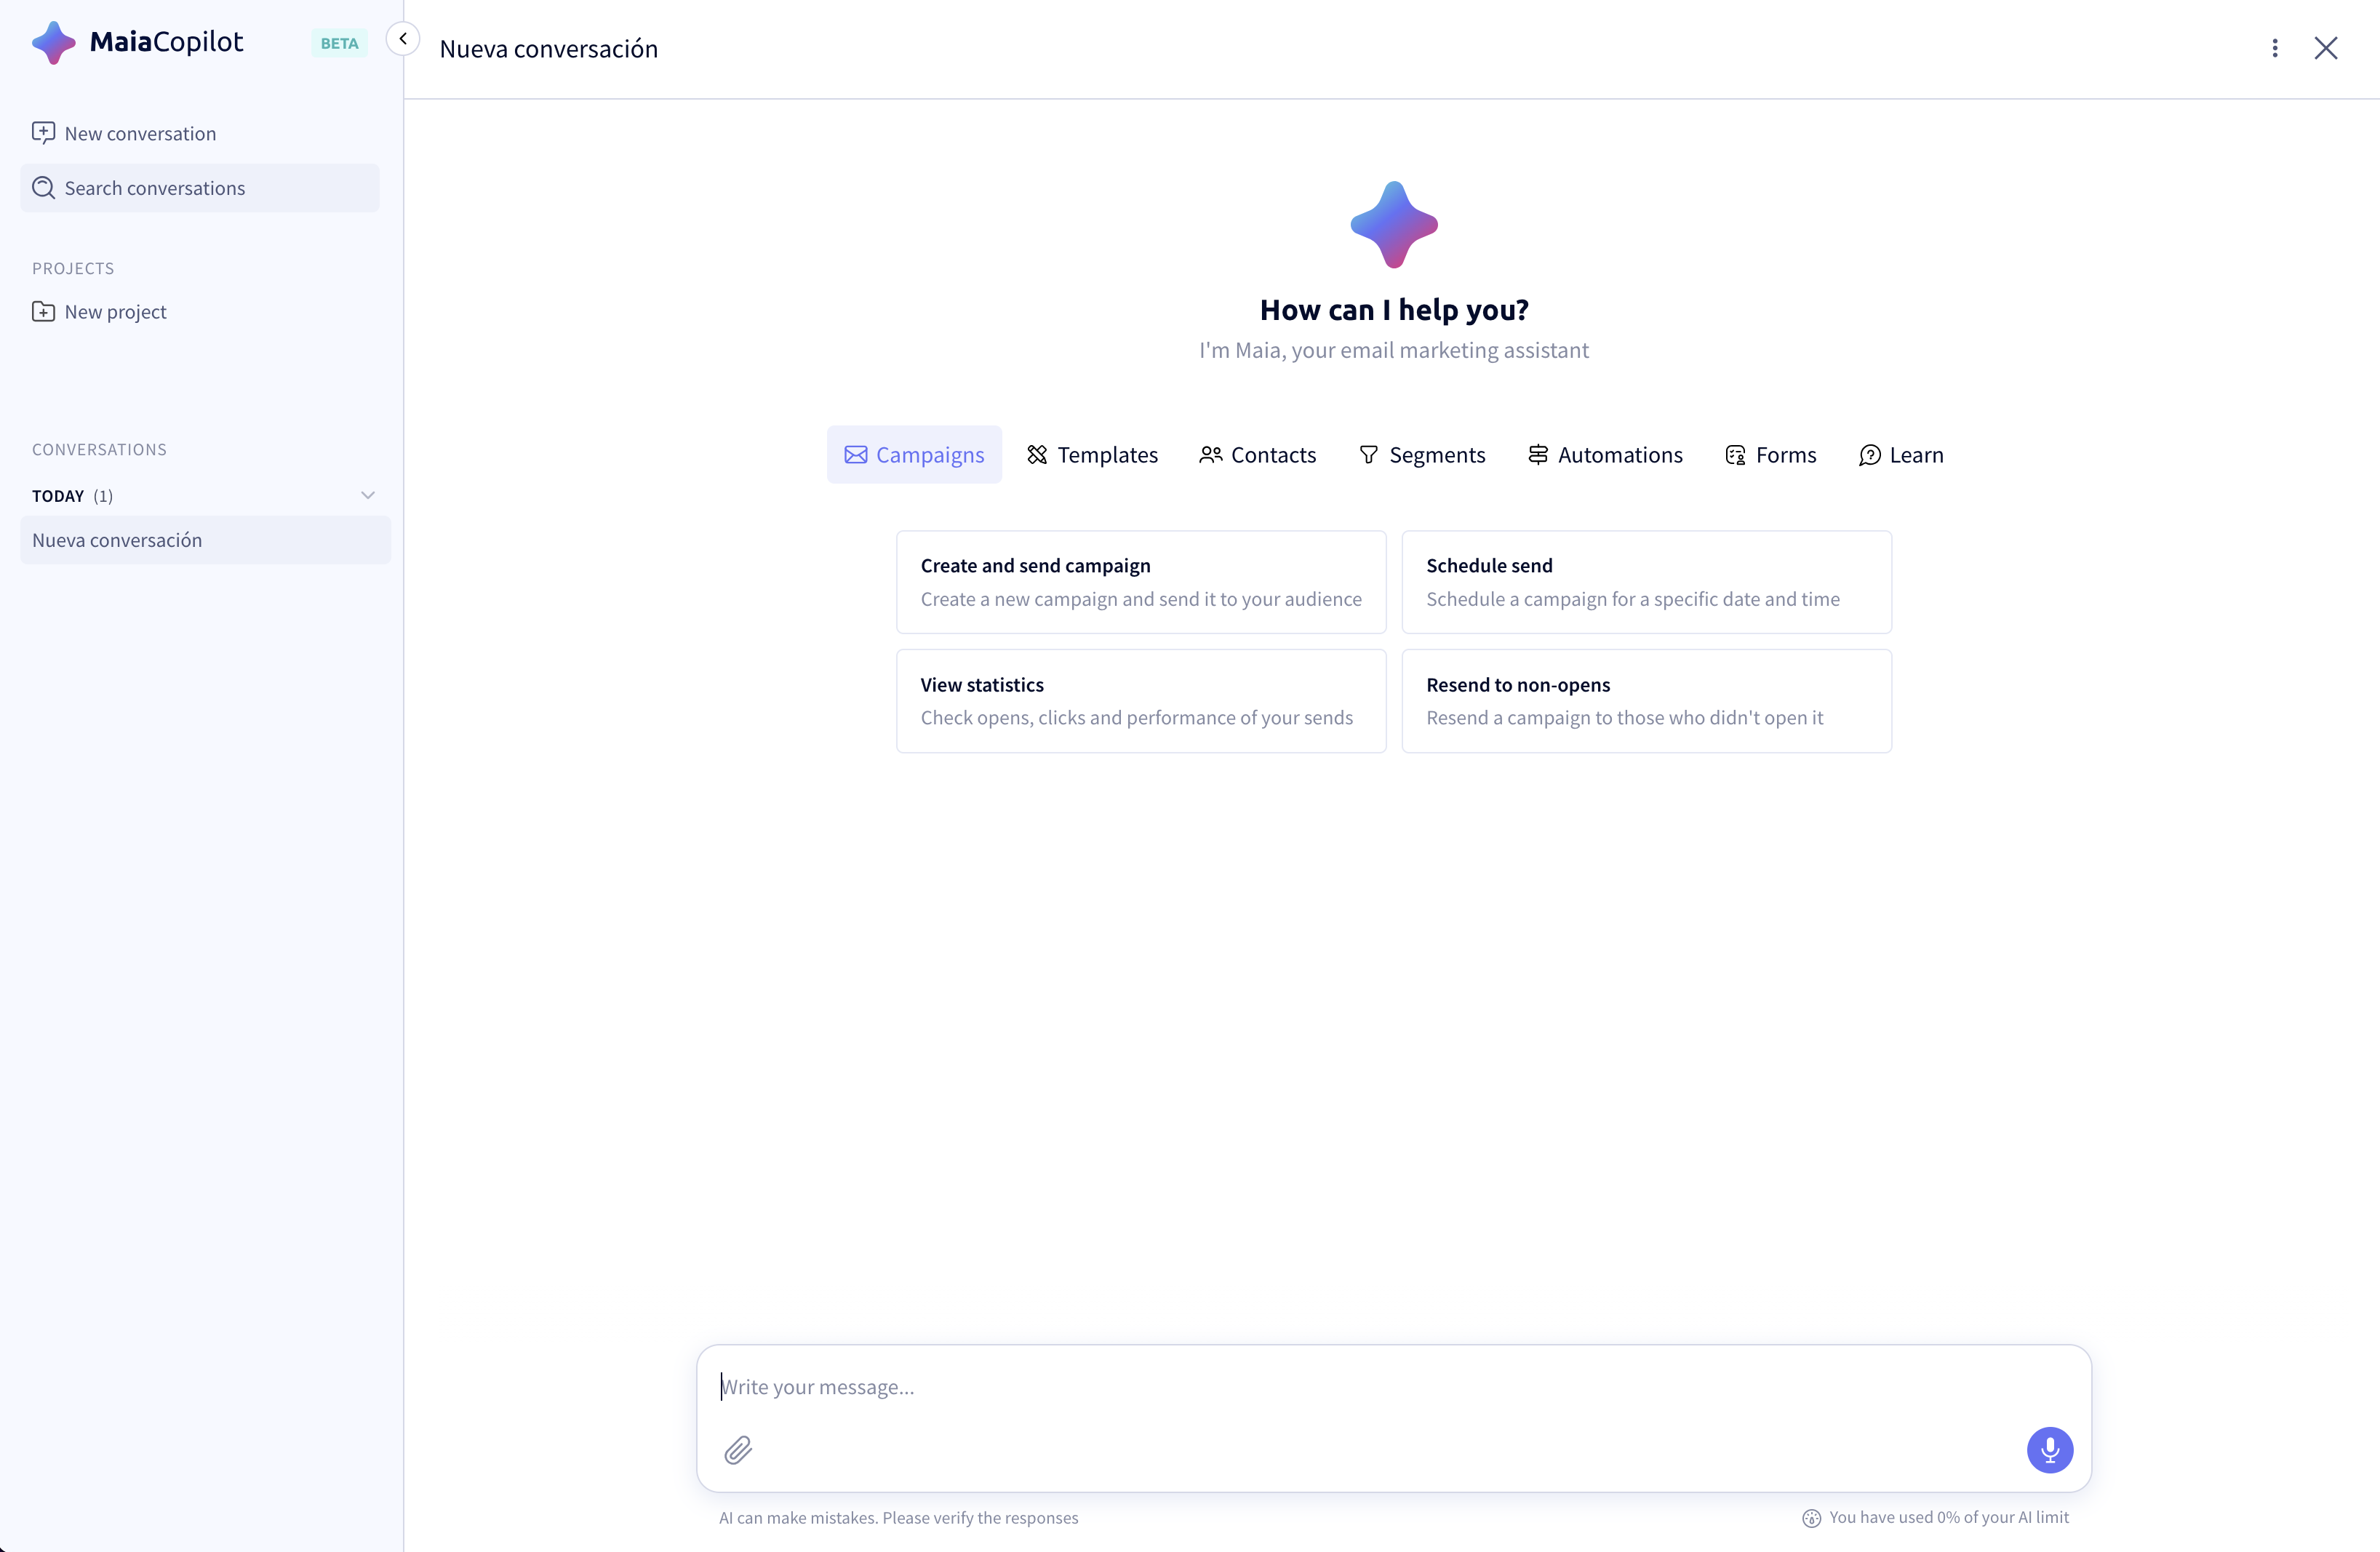Image resolution: width=2380 pixels, height=1552 pixels.
Task: Collapse the sidebar with the chevron button
Action: click(403, 39)
